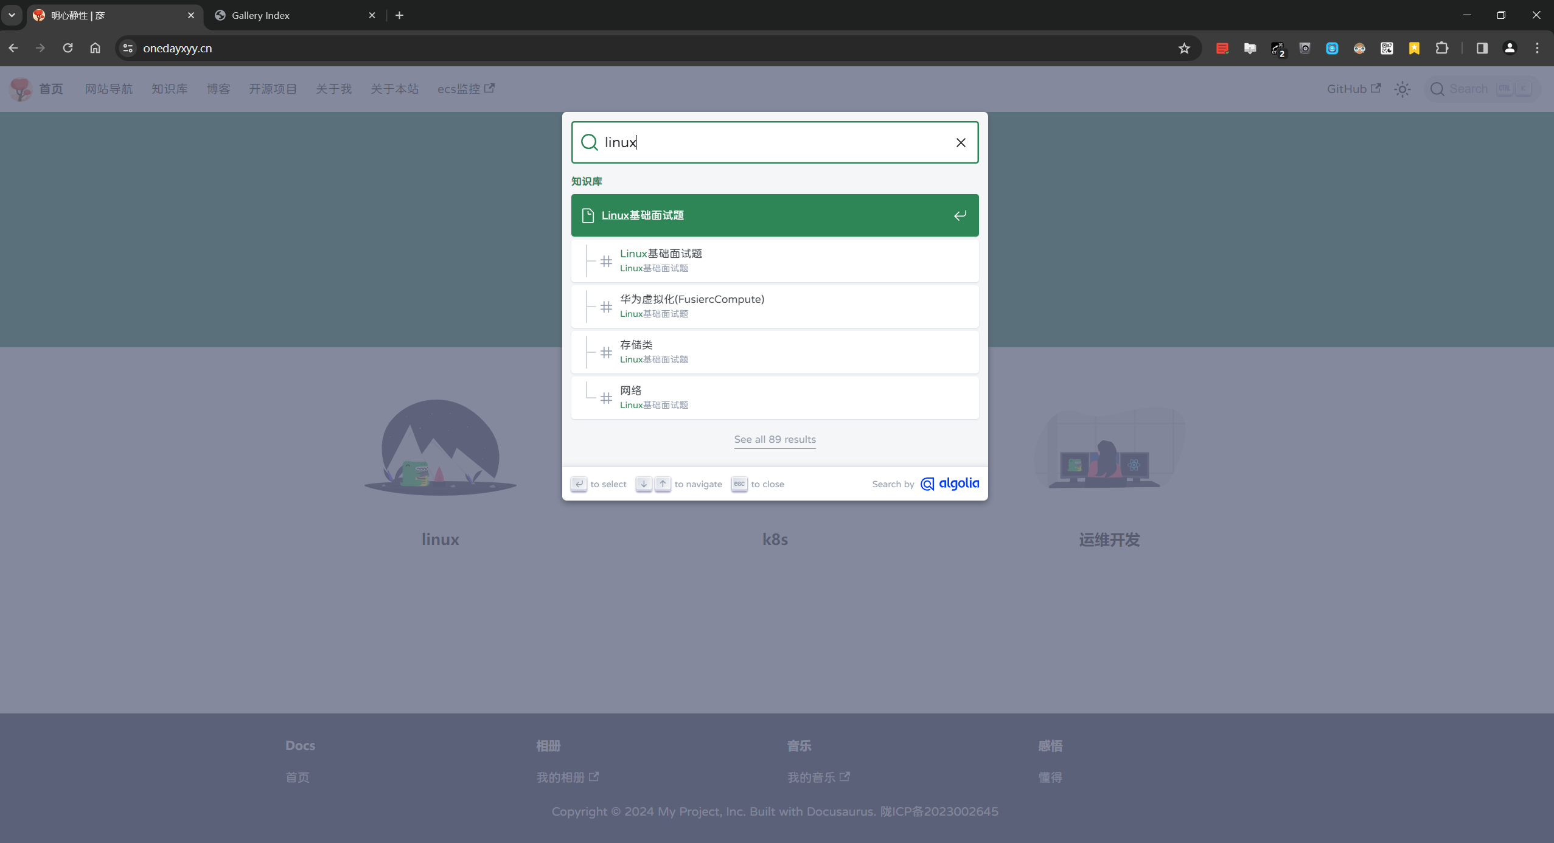Screen dimensions: 1554x843
Task: Open the browser extensions puzzle icon
Action: point(1441,48)
